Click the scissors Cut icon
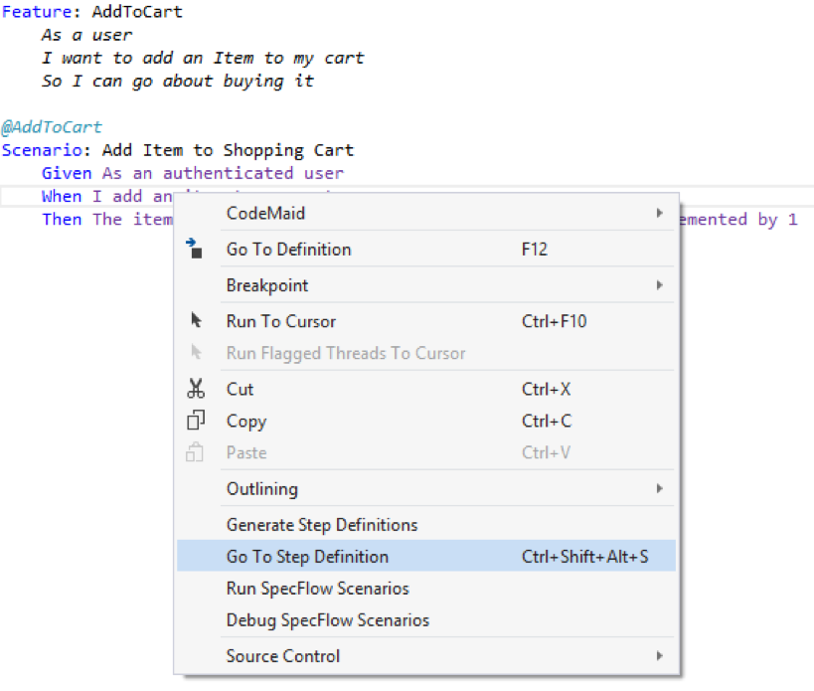Image resolution: width=814 pixels, height=691 pixels. (x=196, y=389)
